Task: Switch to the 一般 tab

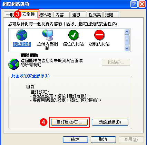Action: pyautogui.click(x=10, y=15)
